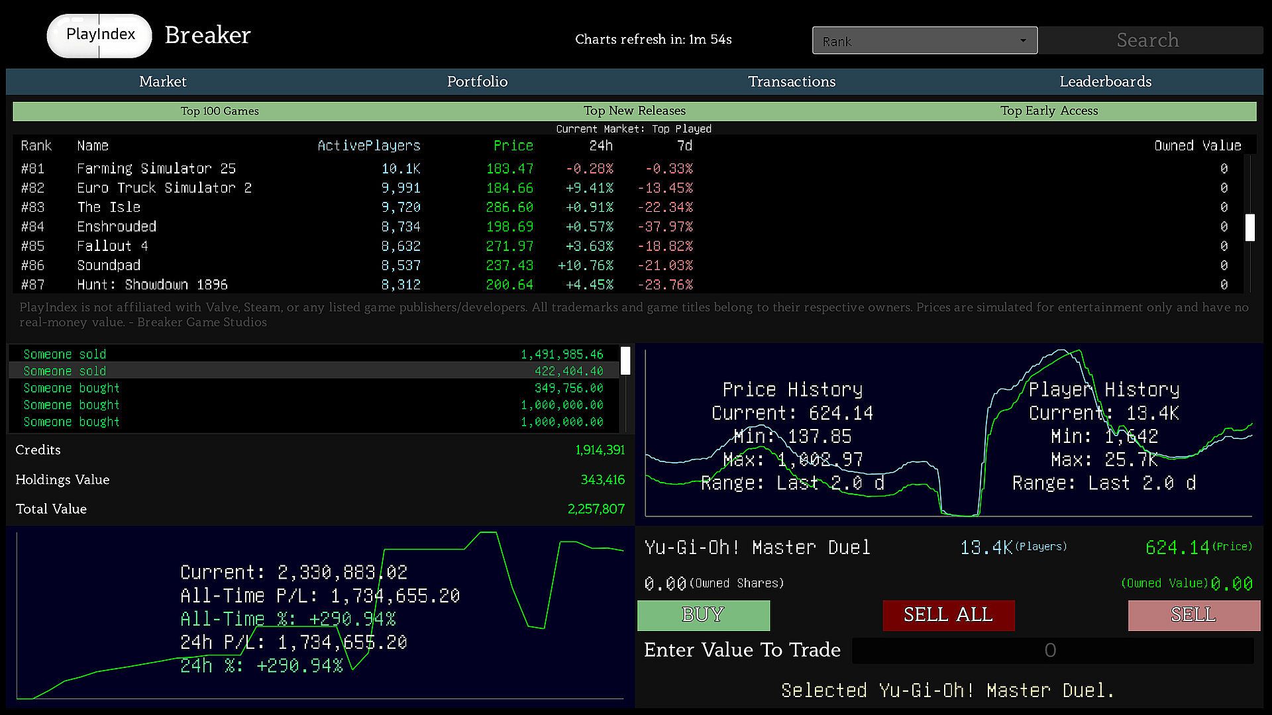Select the Top Early Access market
1272x715 pixels.
click(1049, 111)
